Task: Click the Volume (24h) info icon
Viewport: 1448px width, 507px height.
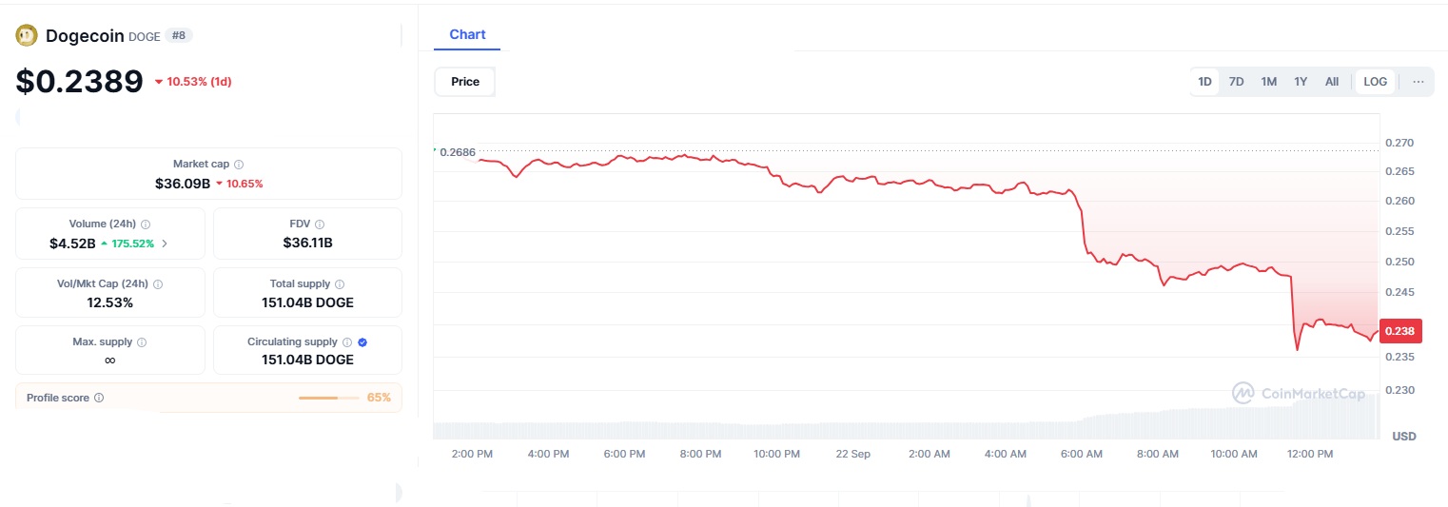Action: (146, 224)
